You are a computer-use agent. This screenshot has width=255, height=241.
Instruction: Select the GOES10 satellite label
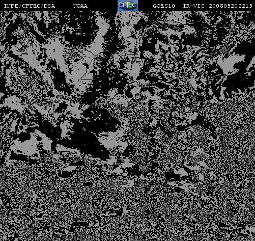164,6
